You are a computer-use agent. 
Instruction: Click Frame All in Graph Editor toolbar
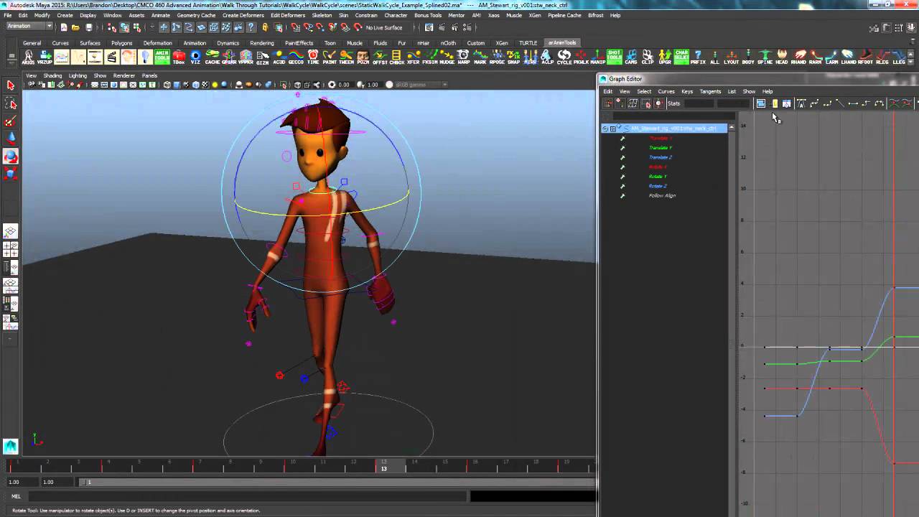[760, 103]
